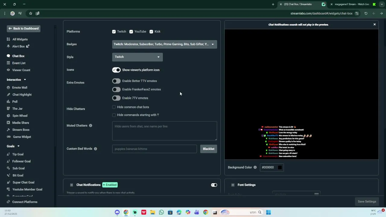Toggle Chat Notifications off
Screen dimensions: 386x217
coord(214,185)
